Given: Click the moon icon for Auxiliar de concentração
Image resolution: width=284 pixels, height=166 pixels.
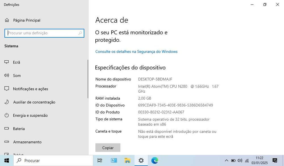Looking at the screenshot, I should 7,102.
